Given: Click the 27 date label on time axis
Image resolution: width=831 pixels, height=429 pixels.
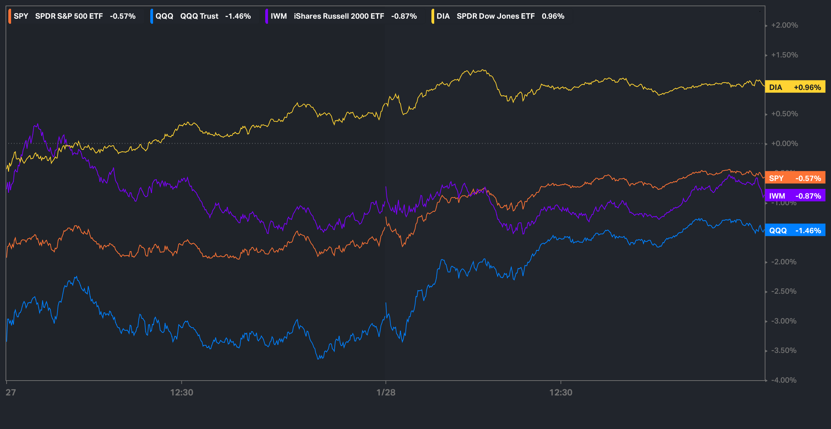Looking at the screenshot, I should coord(11,392).
